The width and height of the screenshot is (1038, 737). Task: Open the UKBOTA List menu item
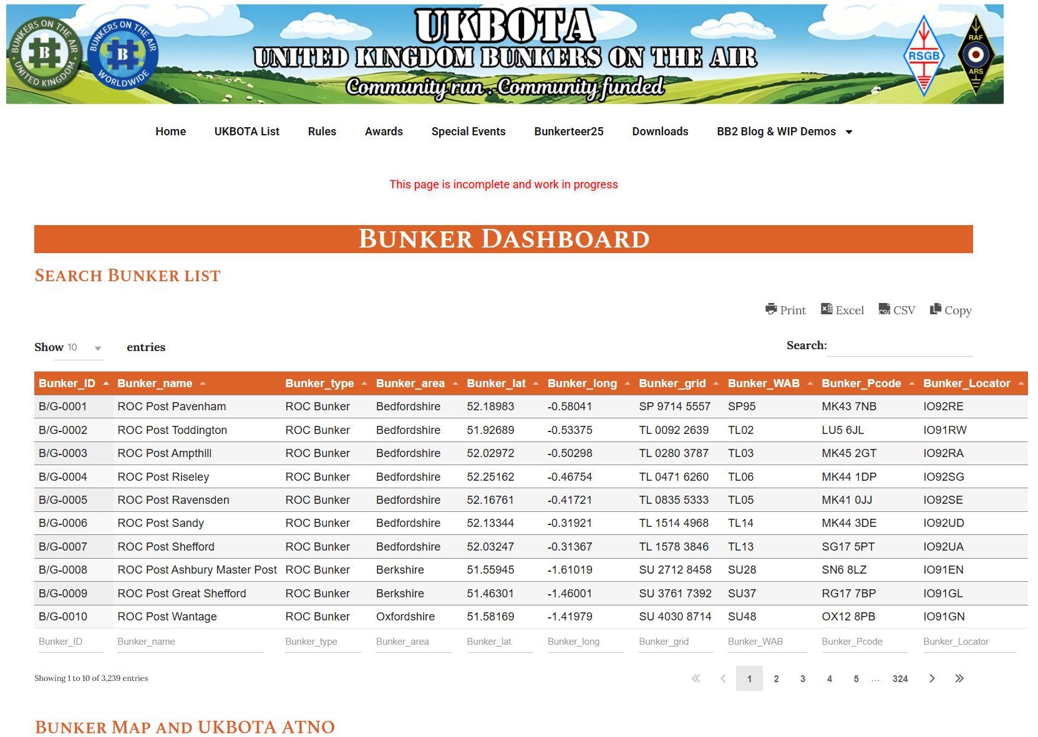[246, 132]
